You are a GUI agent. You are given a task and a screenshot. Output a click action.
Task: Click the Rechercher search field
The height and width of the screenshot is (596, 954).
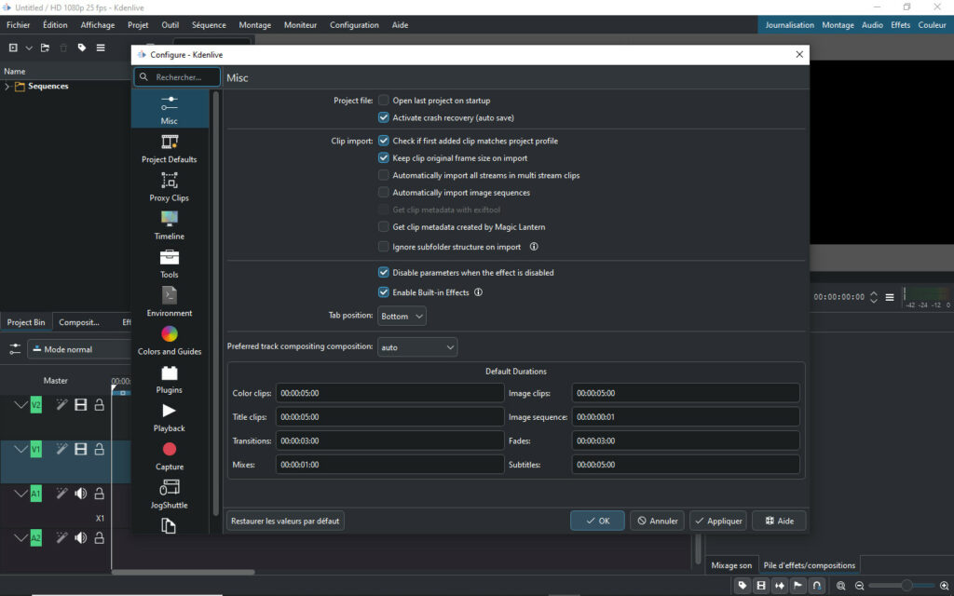[x=177, y=77]
